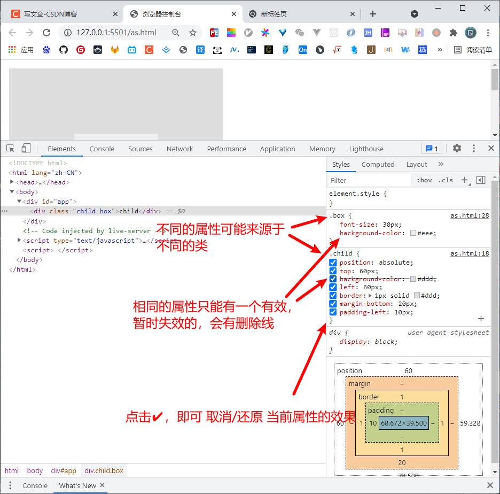Toggle the struck-through background-color #ddd property
The height and width of the screenshot is (494, 500).
[x=333, y=279]
